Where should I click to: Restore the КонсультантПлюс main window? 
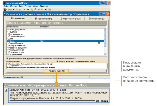[x=105, y=3]
